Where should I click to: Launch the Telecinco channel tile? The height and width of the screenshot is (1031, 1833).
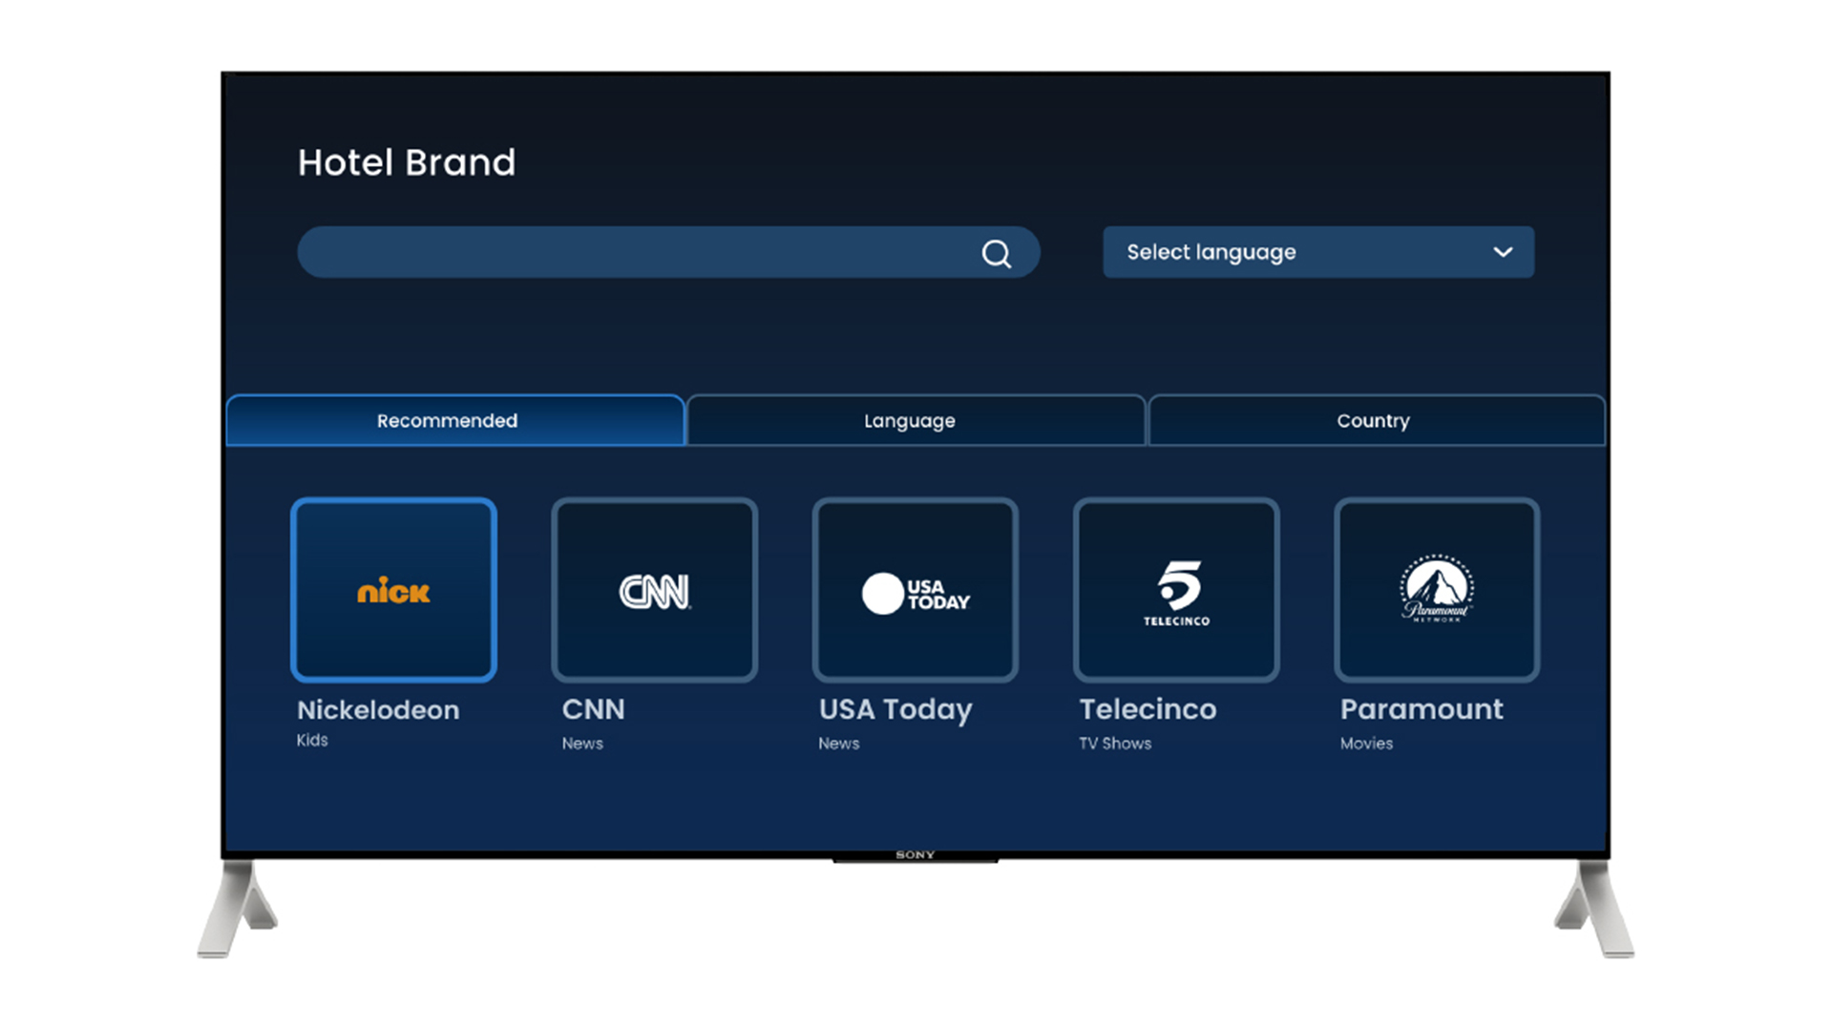(x=1176, y=590)
